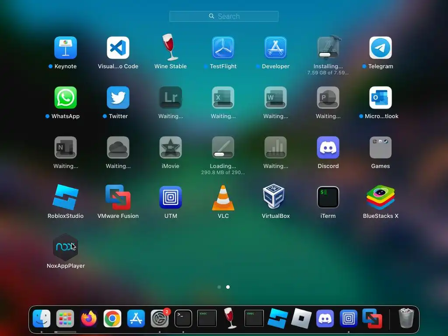This screenshot has width=448, height=336.
Task: Click the Wine glass icon in the Dock
Action: pos(230,318)
